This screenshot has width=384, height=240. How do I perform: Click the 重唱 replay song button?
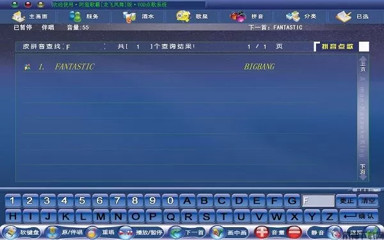101,232
